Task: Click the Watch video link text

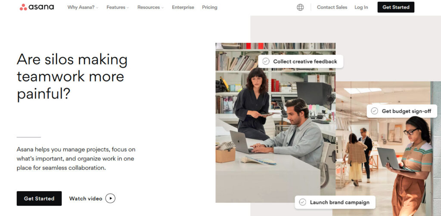Action: tap(86, 198)
